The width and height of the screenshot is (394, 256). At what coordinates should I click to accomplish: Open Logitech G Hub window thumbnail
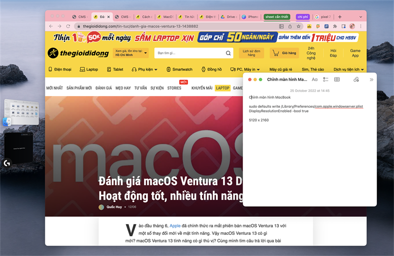click(18, 150)
